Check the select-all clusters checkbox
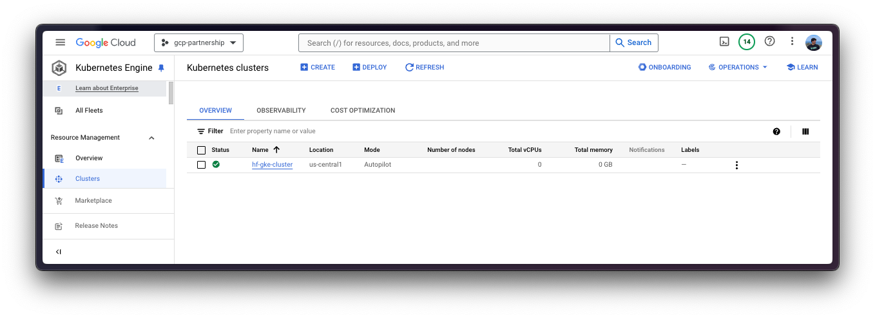 (x=201, y=150)
